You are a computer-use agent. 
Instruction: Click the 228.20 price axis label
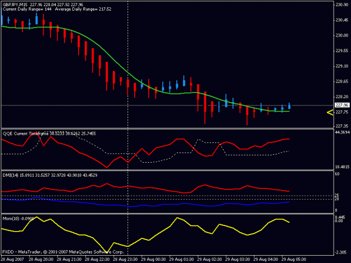point(342,97)
